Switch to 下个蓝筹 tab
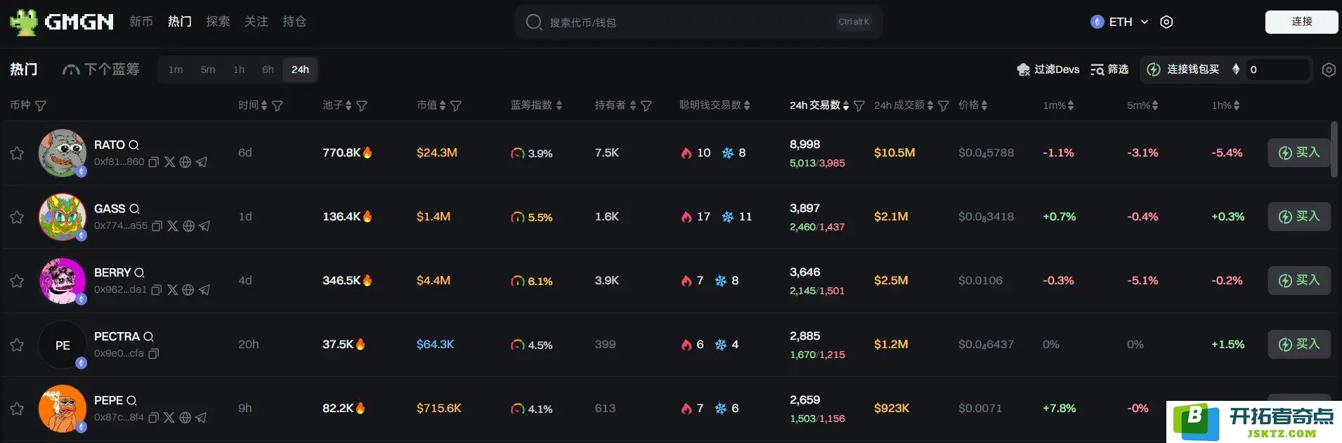 (x=101, y=70)
